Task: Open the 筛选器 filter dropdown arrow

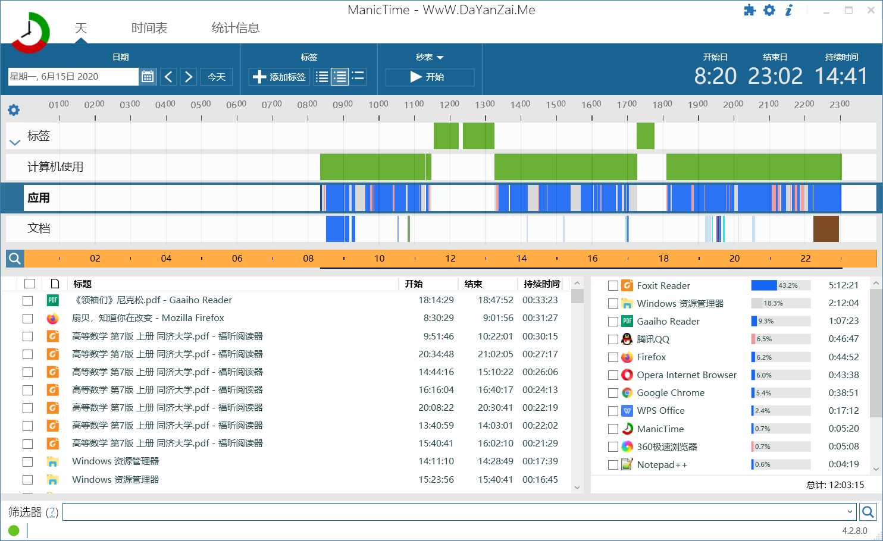Action: (x=850, y=512)
